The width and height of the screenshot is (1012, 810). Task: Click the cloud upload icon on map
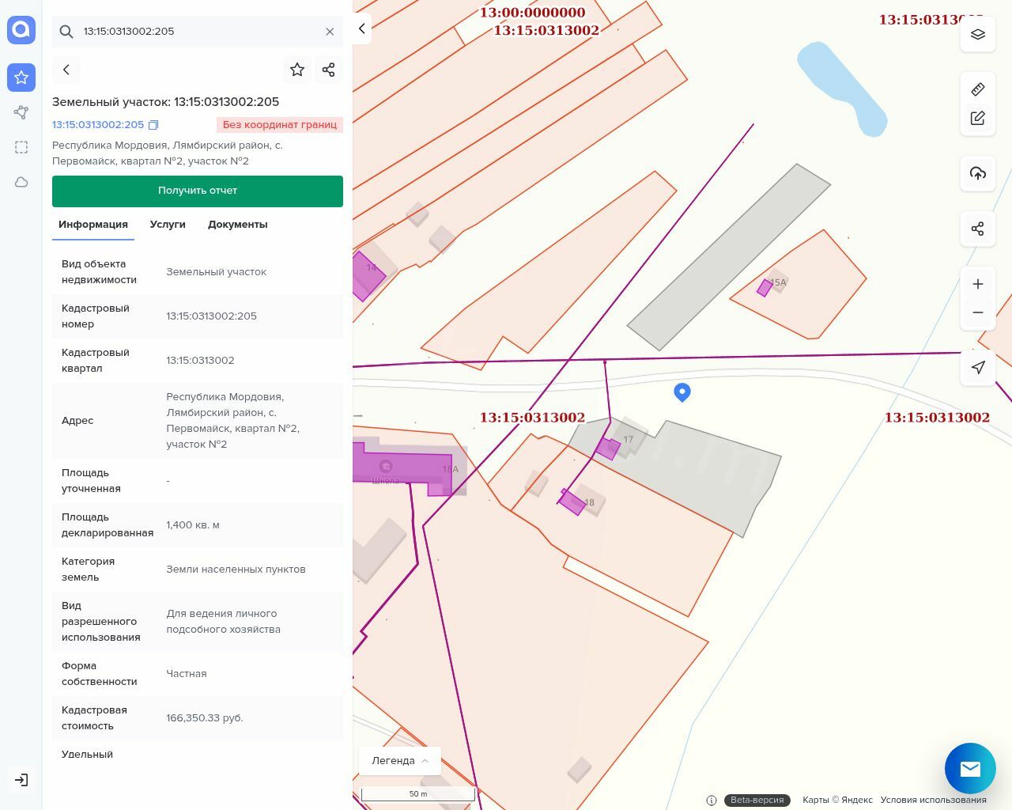[x=977, y=173]
